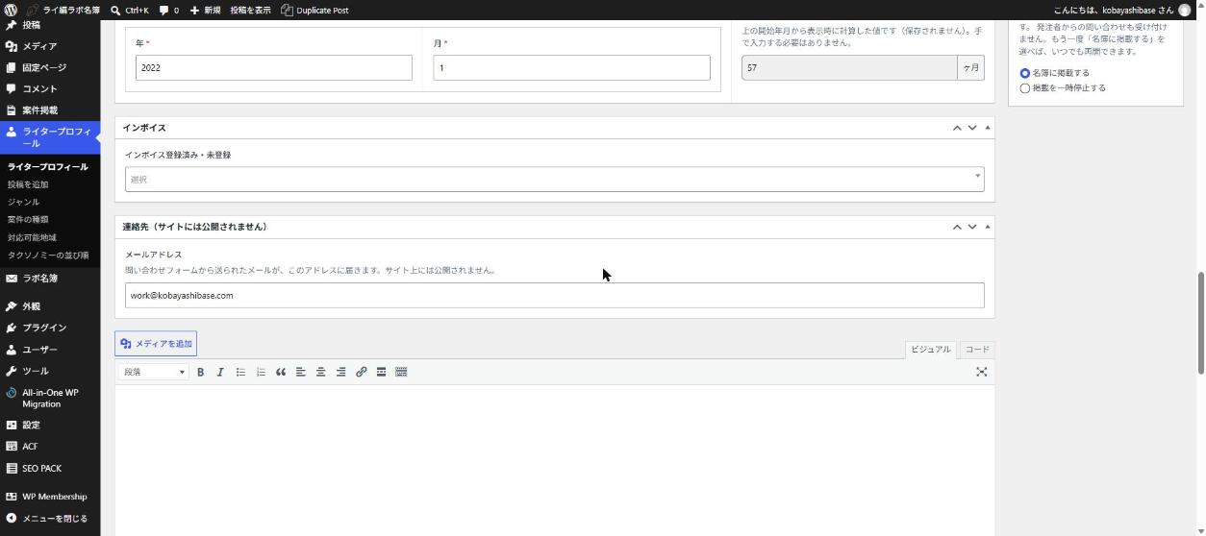Insert a blockquote
The height and width of the screenshot is (536, 1206).
[281, 372]
